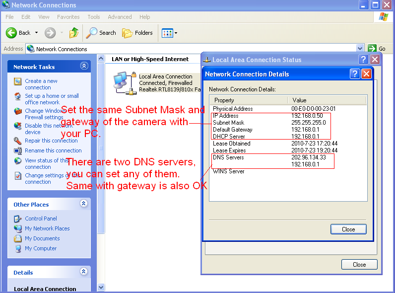395x293 pixels.
Task: Click the View status icon
Action: (x=18, y=161)
